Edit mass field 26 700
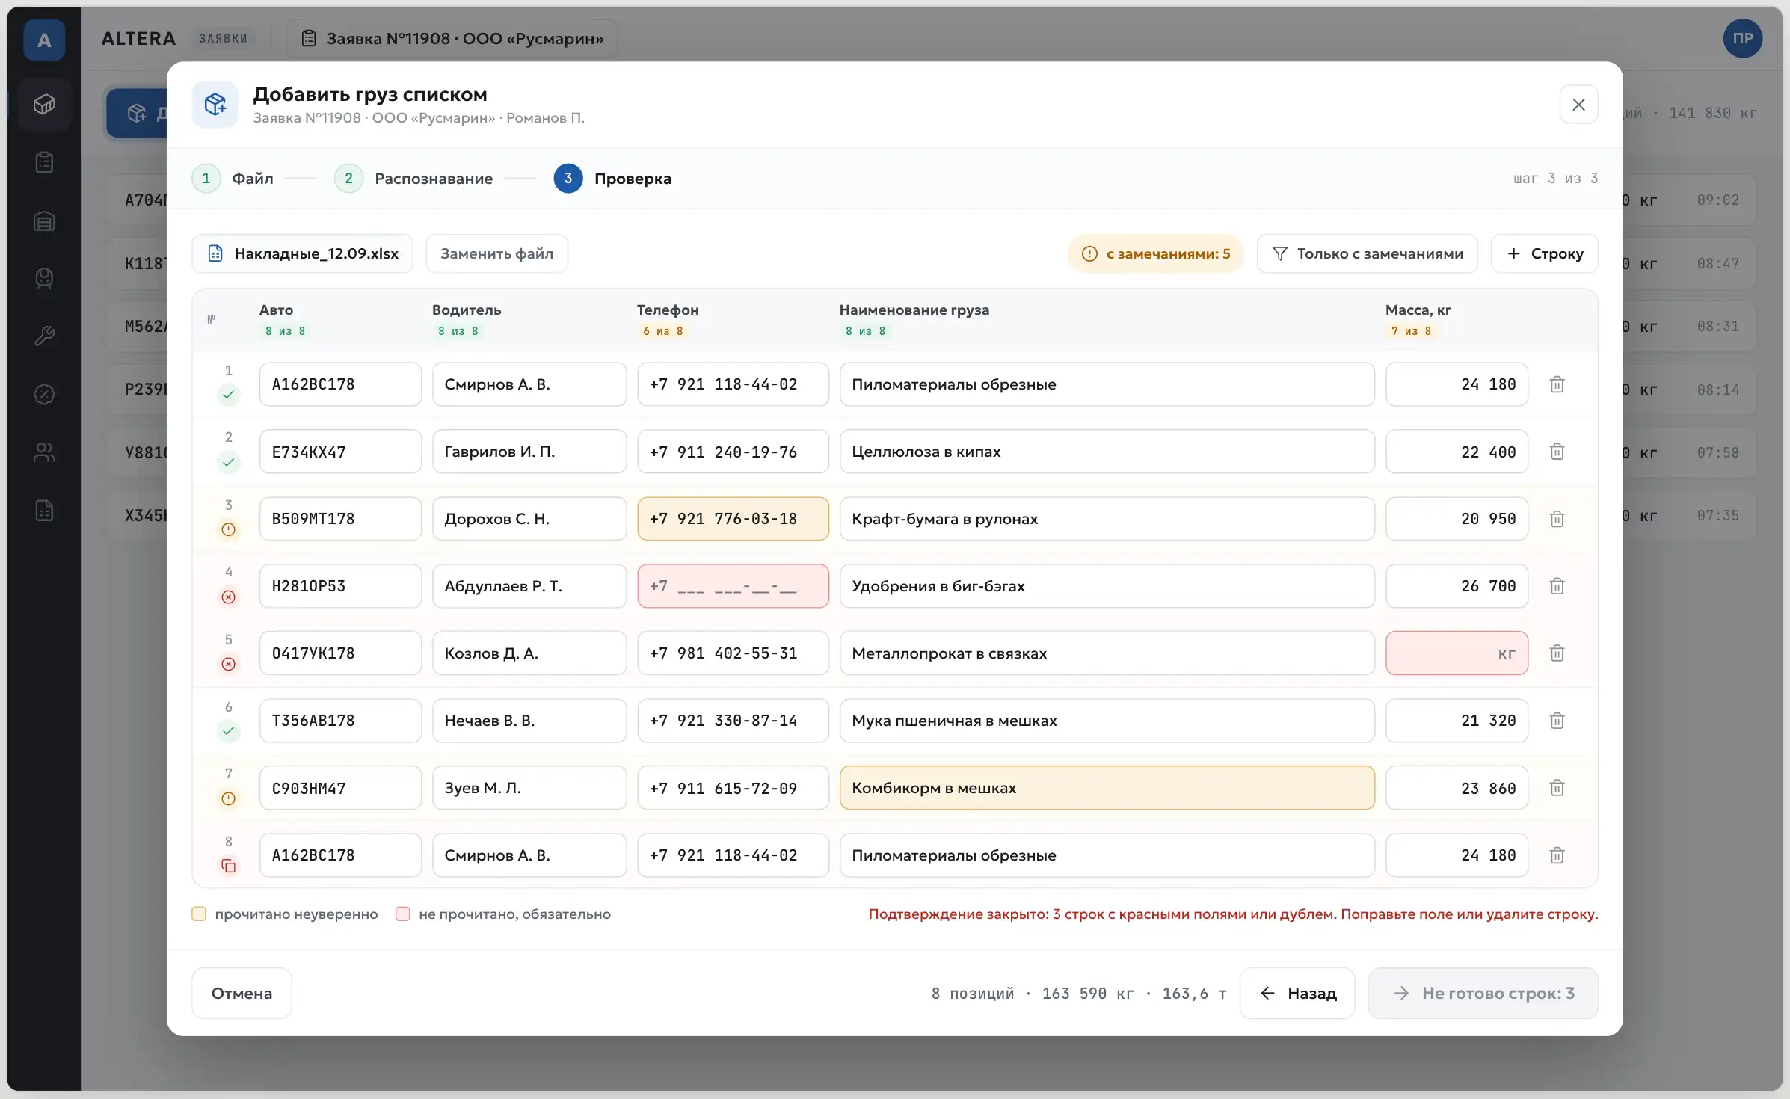 tap(1457, 586)
